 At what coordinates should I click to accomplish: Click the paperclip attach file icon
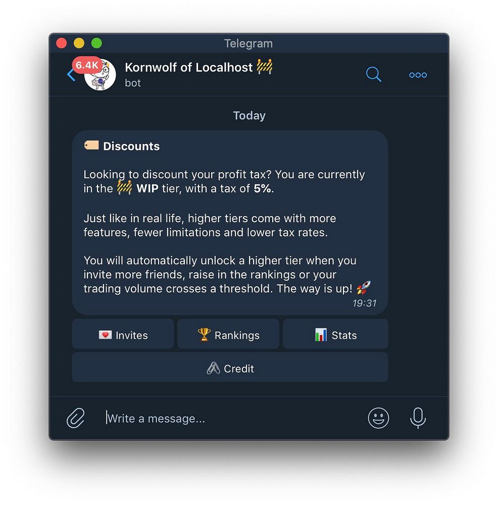coord(76,418)
